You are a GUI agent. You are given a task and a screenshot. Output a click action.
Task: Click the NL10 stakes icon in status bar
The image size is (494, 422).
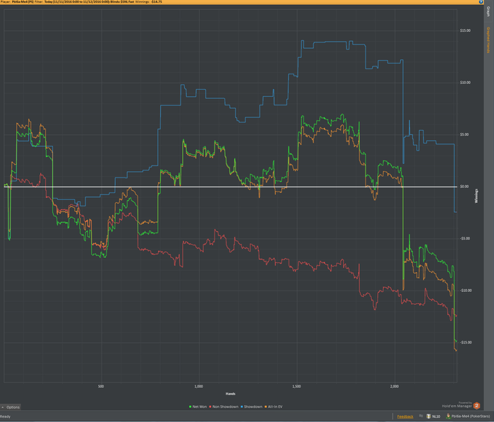(x=428, y=416)
